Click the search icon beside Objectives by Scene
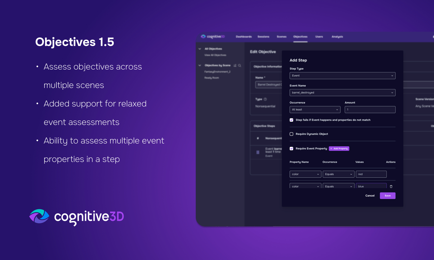The image size is (434, 260). point(239,65)
